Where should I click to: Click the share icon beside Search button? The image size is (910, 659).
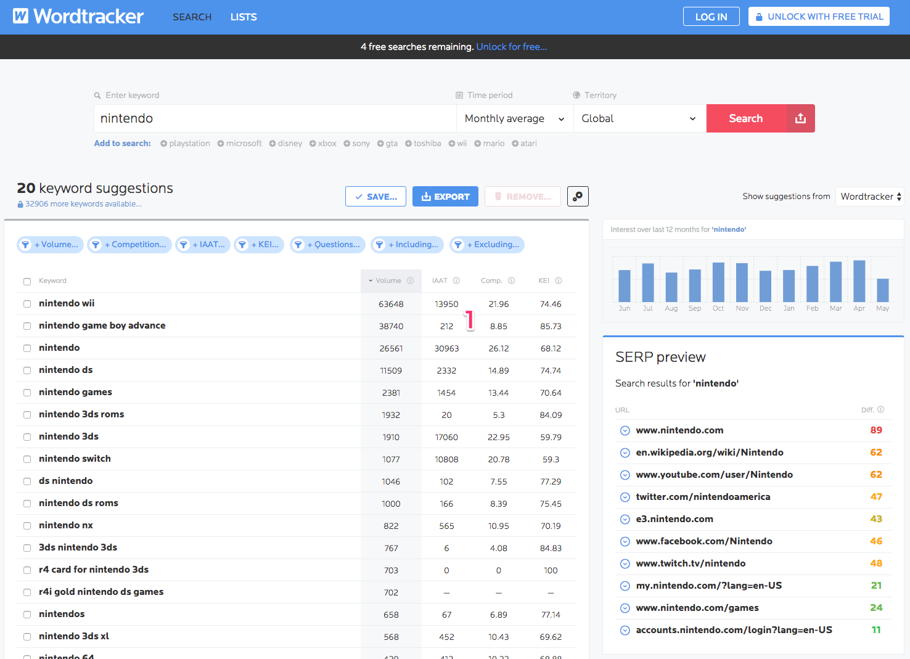coord(800,118)
